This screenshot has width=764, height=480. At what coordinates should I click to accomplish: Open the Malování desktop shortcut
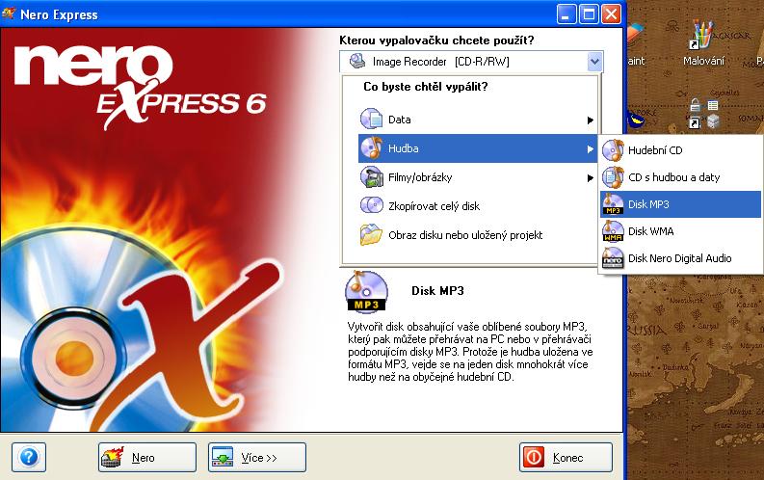point(702,42)
